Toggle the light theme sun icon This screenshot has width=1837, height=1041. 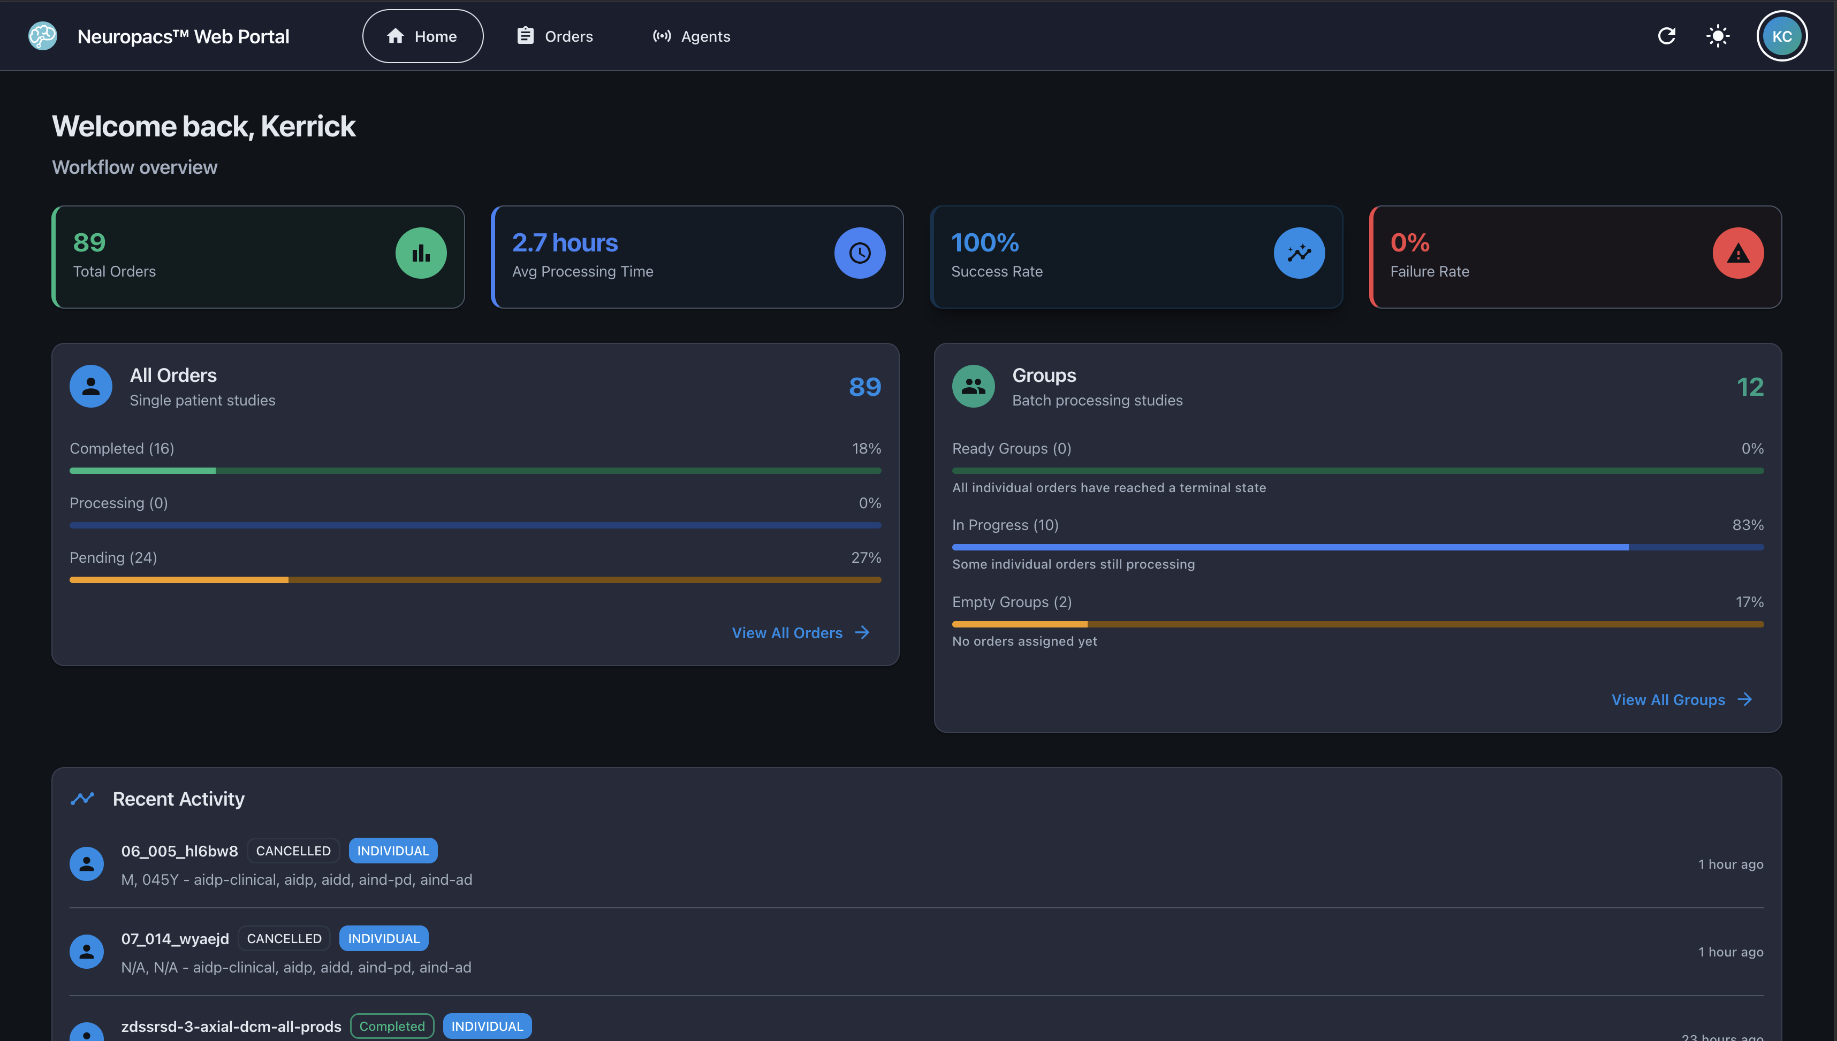1717,36
